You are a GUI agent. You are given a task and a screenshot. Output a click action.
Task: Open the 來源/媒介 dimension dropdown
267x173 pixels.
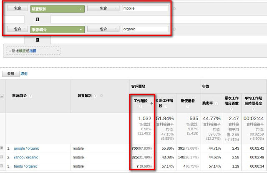[x=58, y=30]
